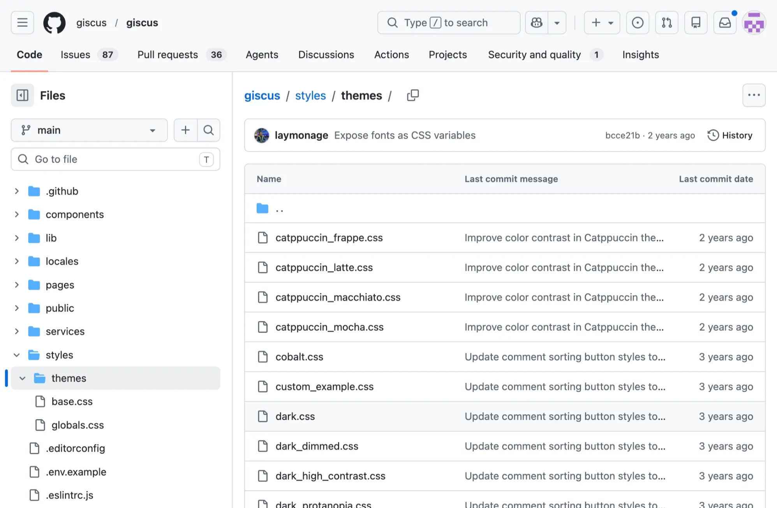Open the Insights tab
This screenshot has width=777, height=508.
pyautogui.click(x=640, y=55)
